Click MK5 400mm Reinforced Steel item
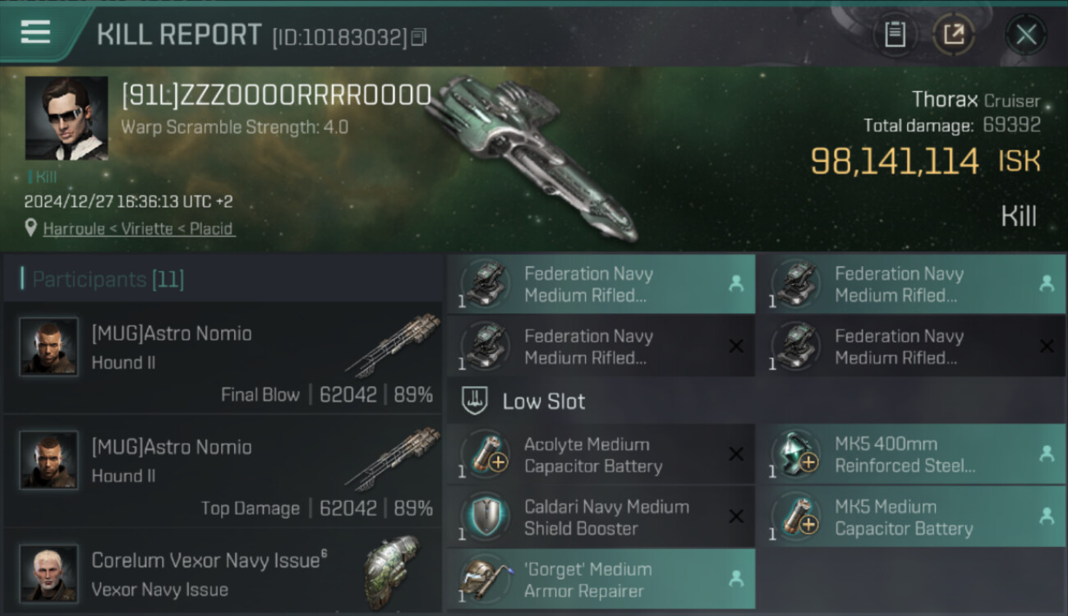 click(911, 454)
